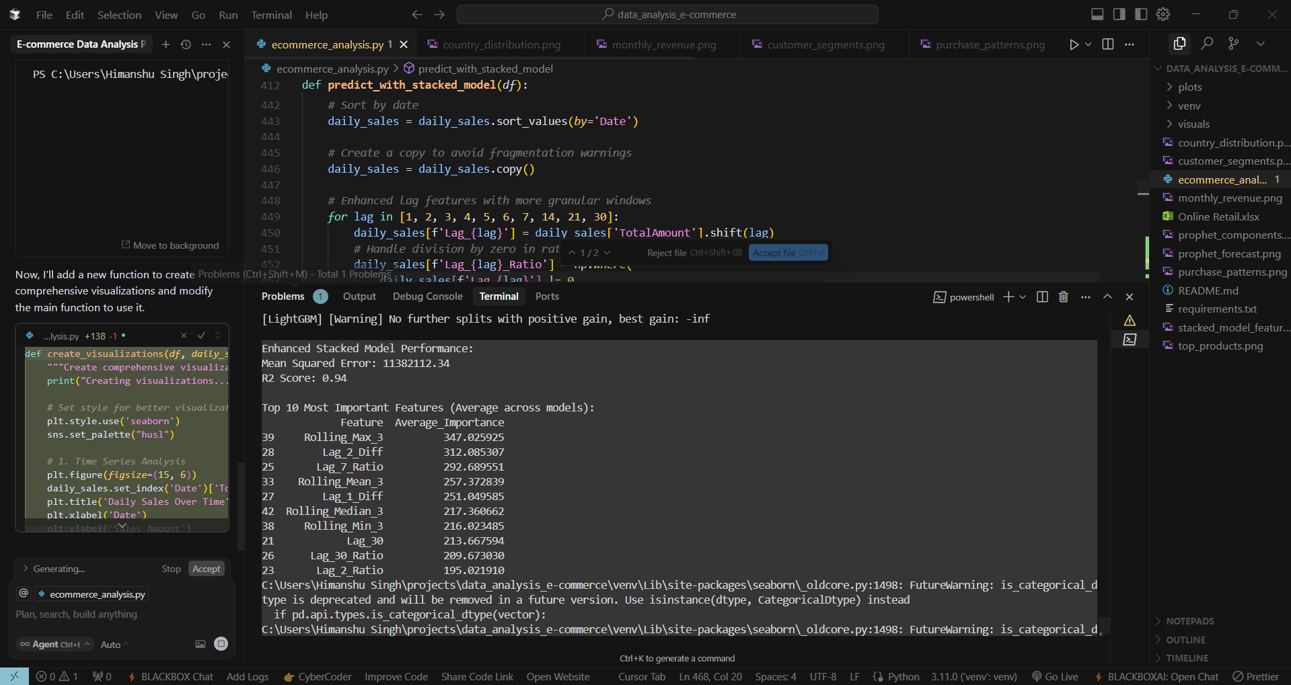
Task: Open Prettier status bar item
Action: point(1255,677)
